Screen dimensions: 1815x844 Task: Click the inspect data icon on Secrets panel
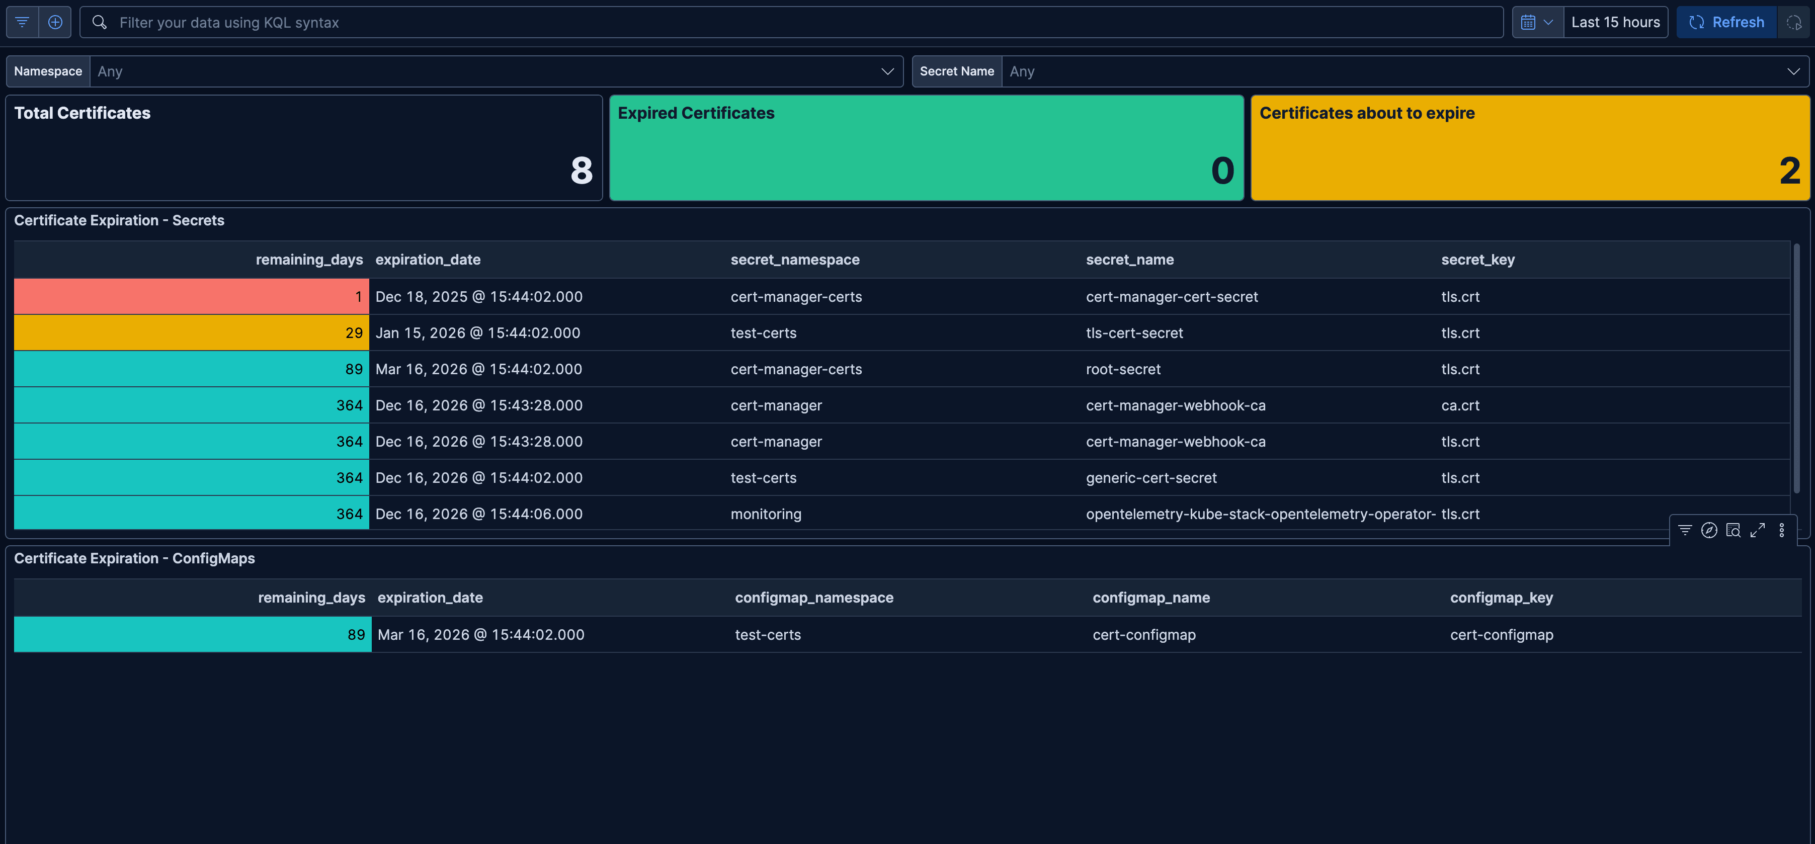tap(1734, 530)
